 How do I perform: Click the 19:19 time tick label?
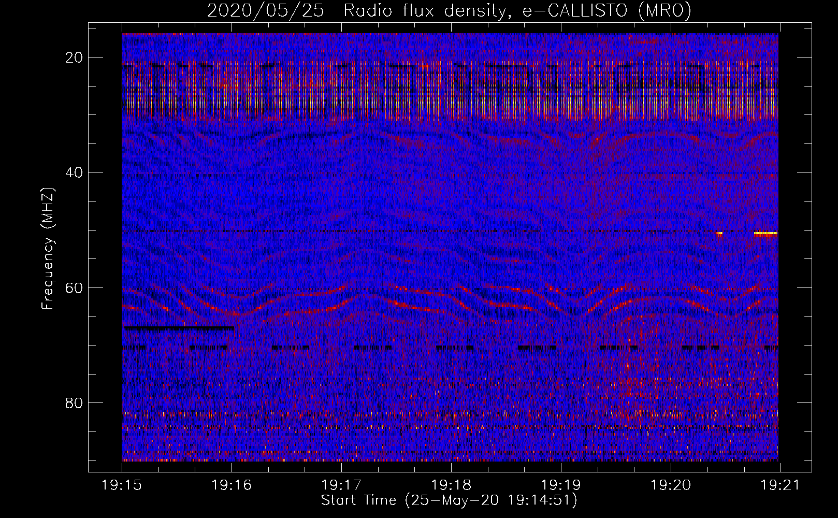tap(561, 485)
